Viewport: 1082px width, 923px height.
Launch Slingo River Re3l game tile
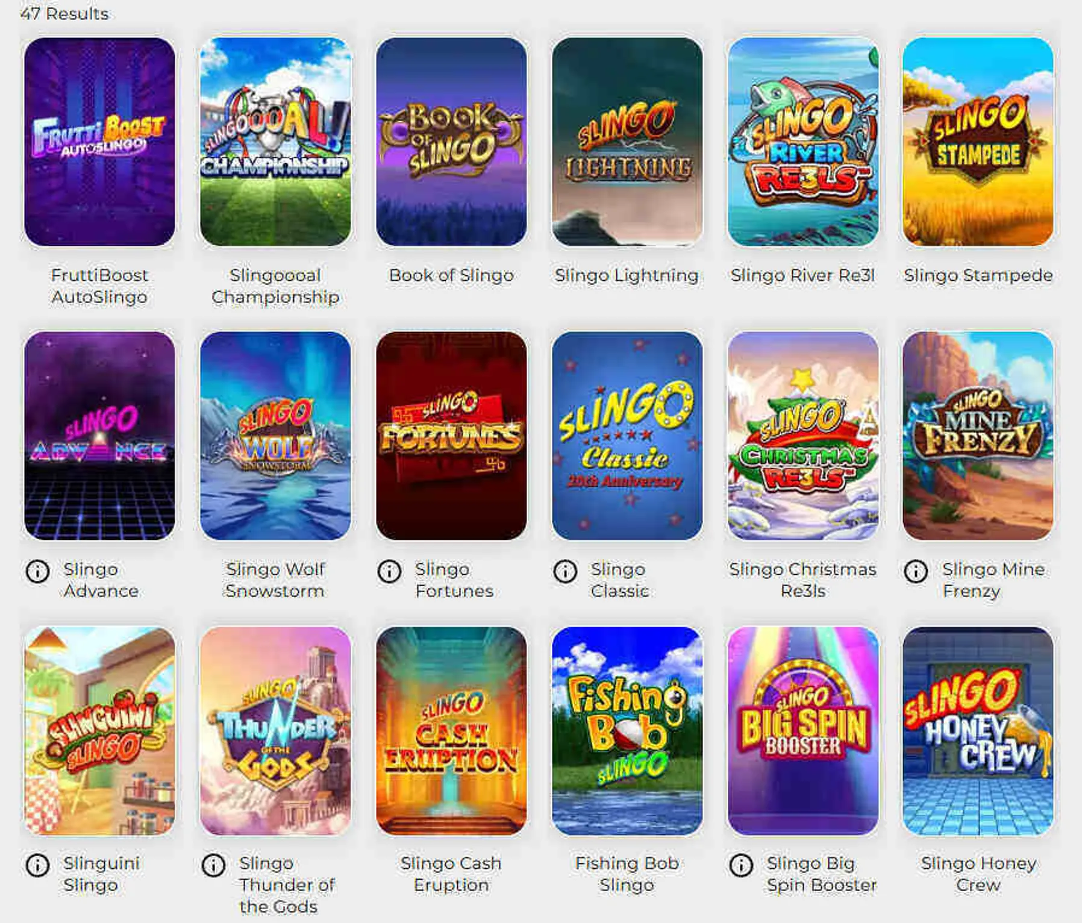click(x=803, y=142)
